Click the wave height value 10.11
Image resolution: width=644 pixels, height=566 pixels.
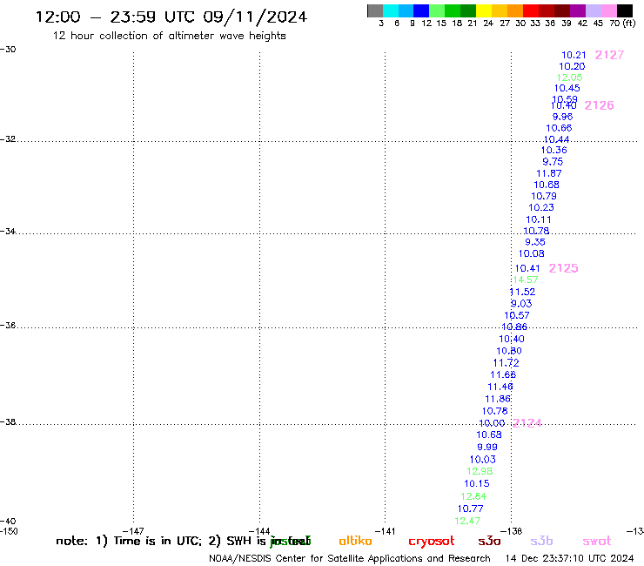coord(539,219)
